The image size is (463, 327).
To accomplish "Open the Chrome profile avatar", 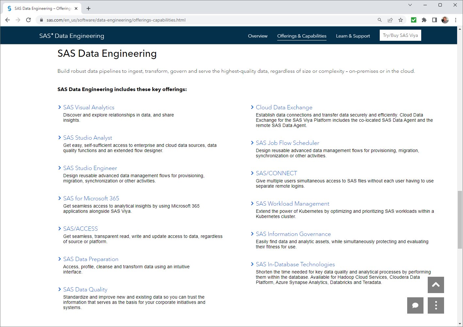I will click(x=445, y=20).
